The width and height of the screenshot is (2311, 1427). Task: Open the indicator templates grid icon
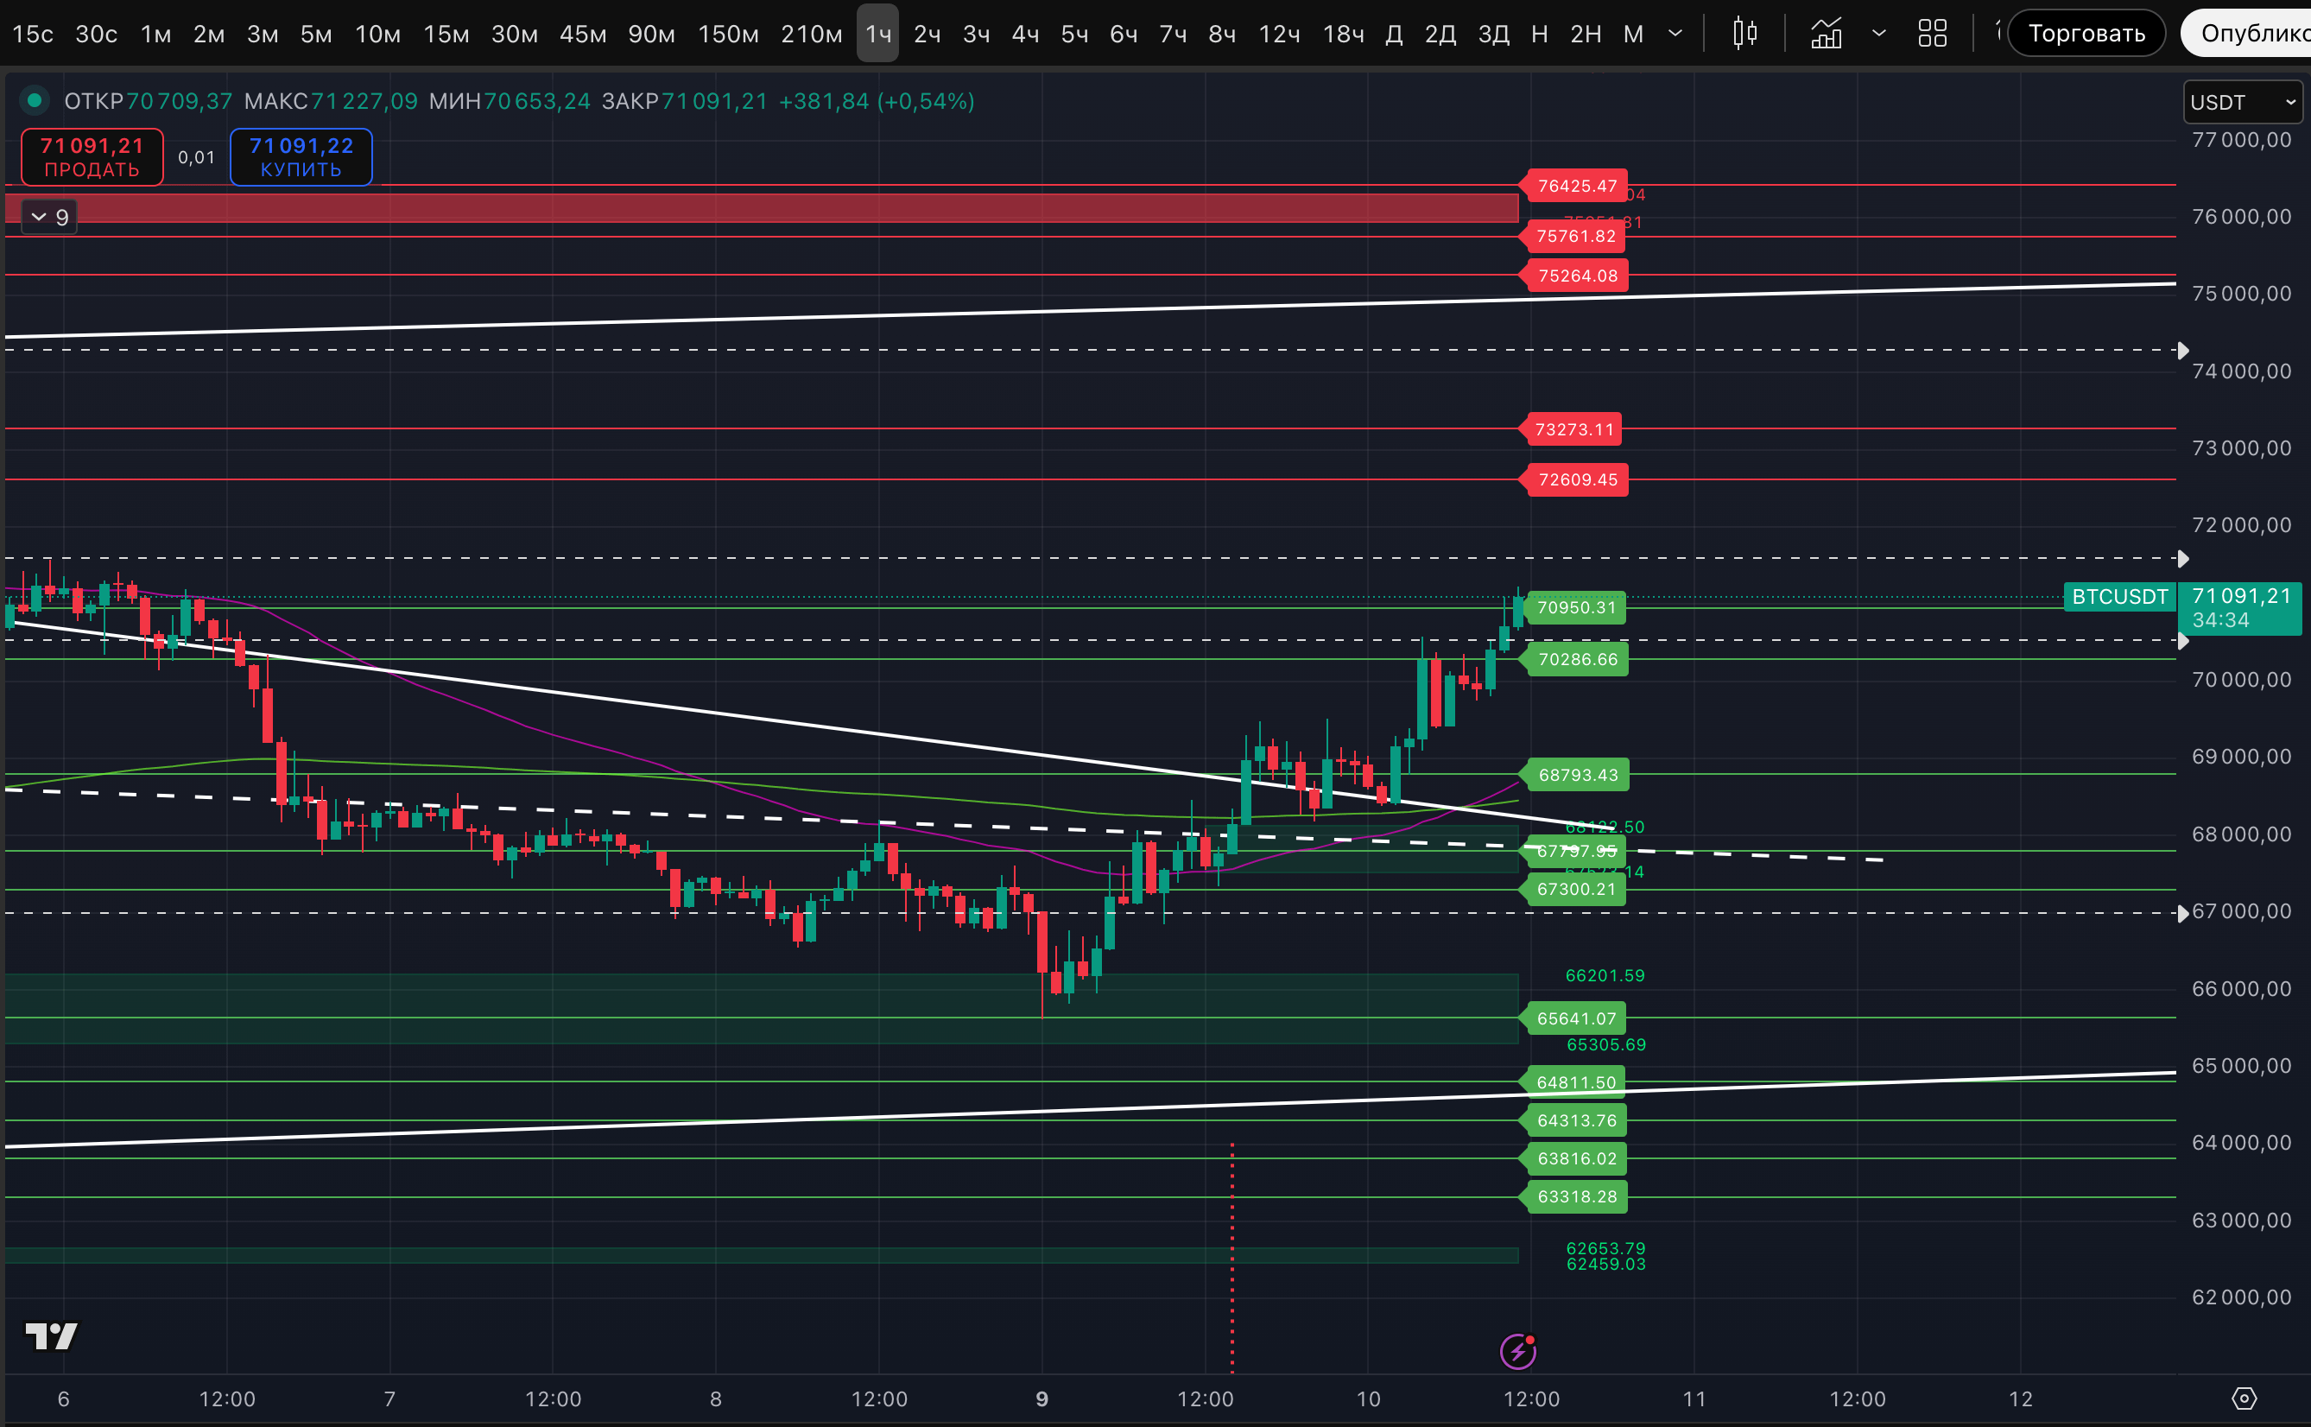1932,34
